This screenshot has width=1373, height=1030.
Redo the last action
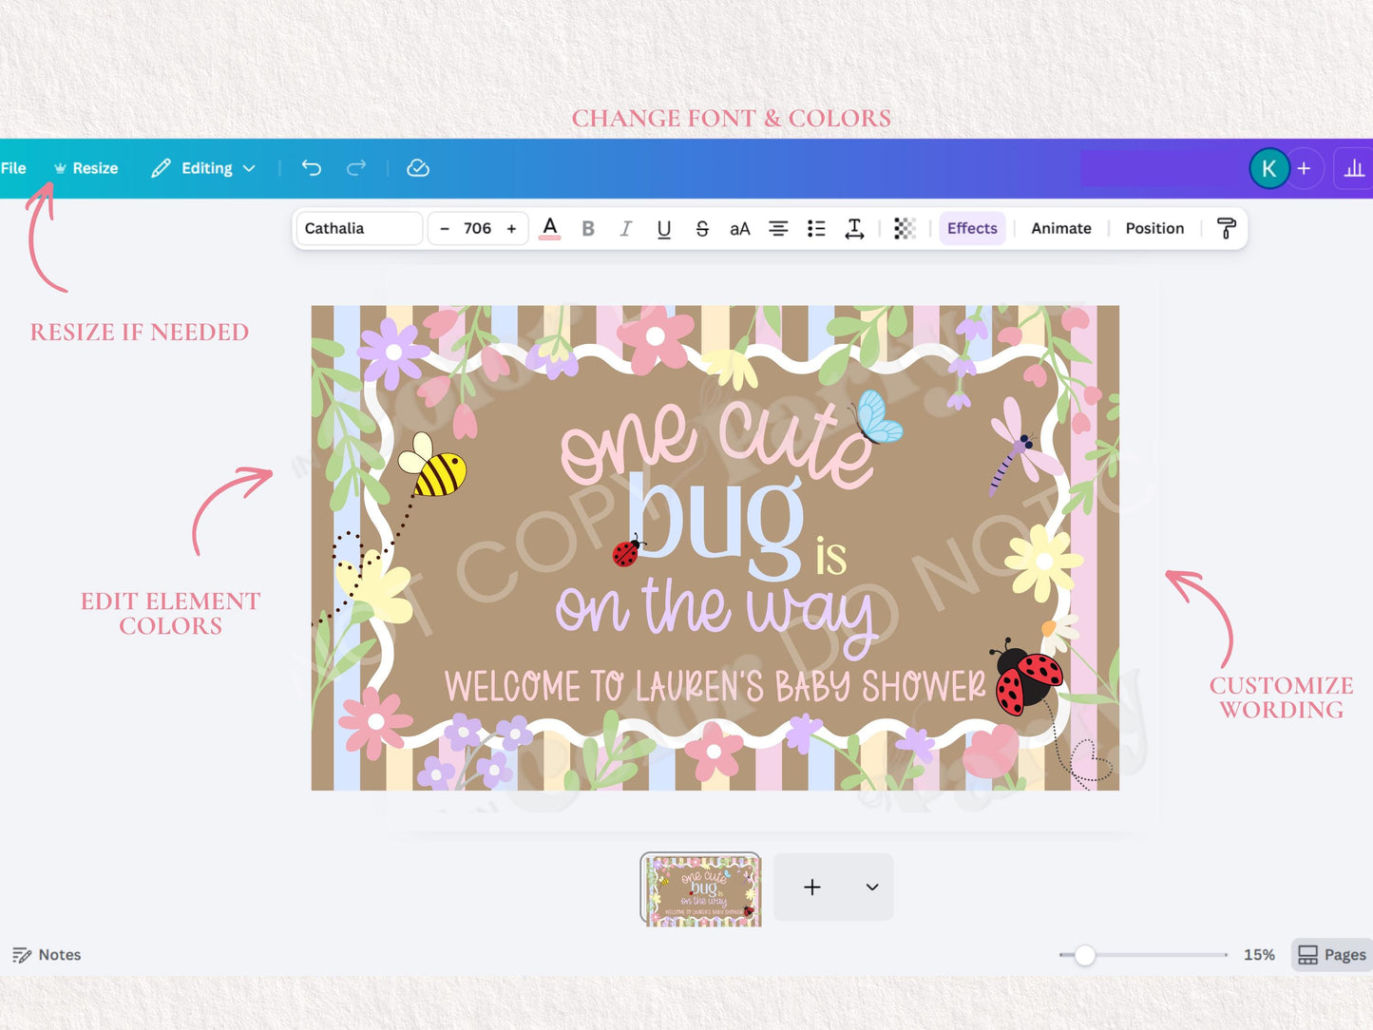coord(356,168)
